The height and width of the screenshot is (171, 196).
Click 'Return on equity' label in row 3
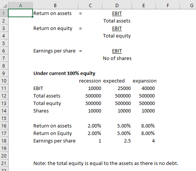(53, 28)
